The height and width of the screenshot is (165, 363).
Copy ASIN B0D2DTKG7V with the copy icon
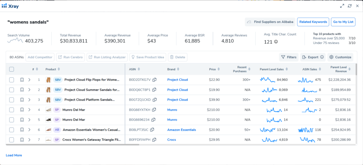[155, 80]
